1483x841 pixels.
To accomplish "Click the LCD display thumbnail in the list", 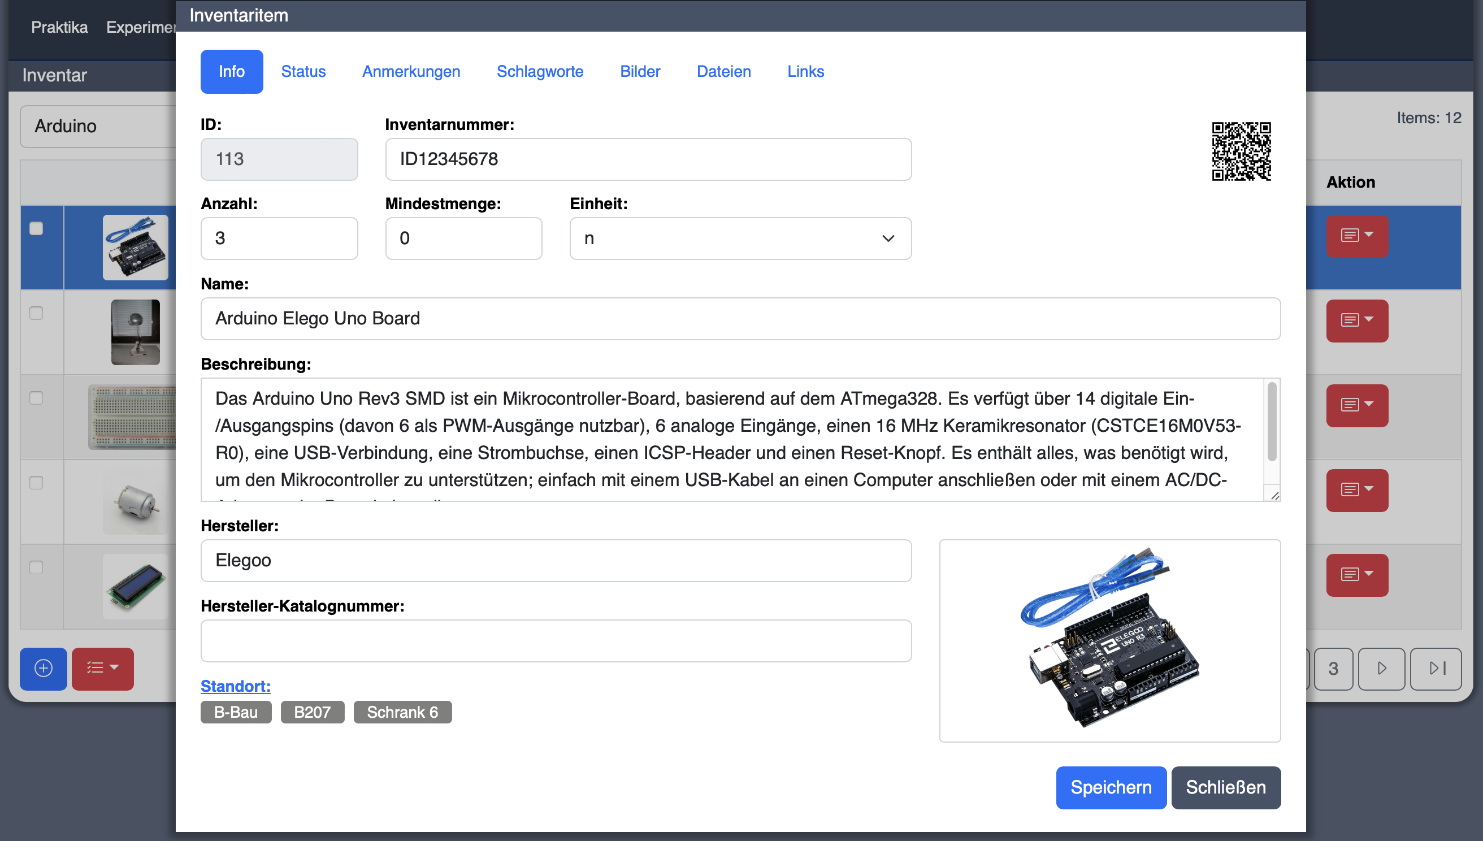I will (x=135, y=587).
